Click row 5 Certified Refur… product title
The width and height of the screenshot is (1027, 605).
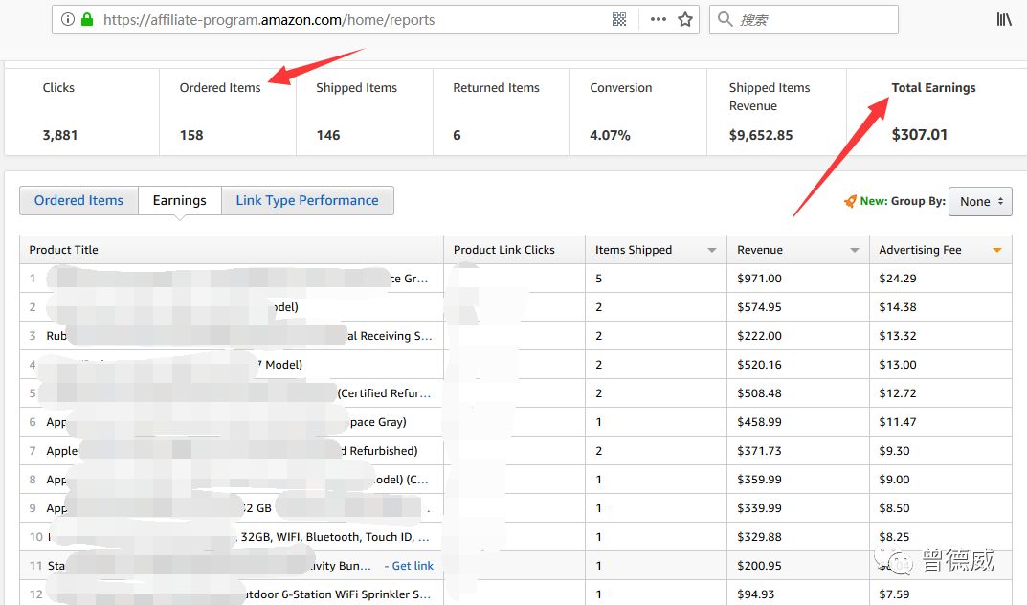click(384, 393)
